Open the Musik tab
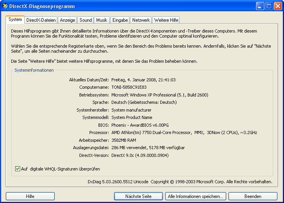 (x=102, y=20)
